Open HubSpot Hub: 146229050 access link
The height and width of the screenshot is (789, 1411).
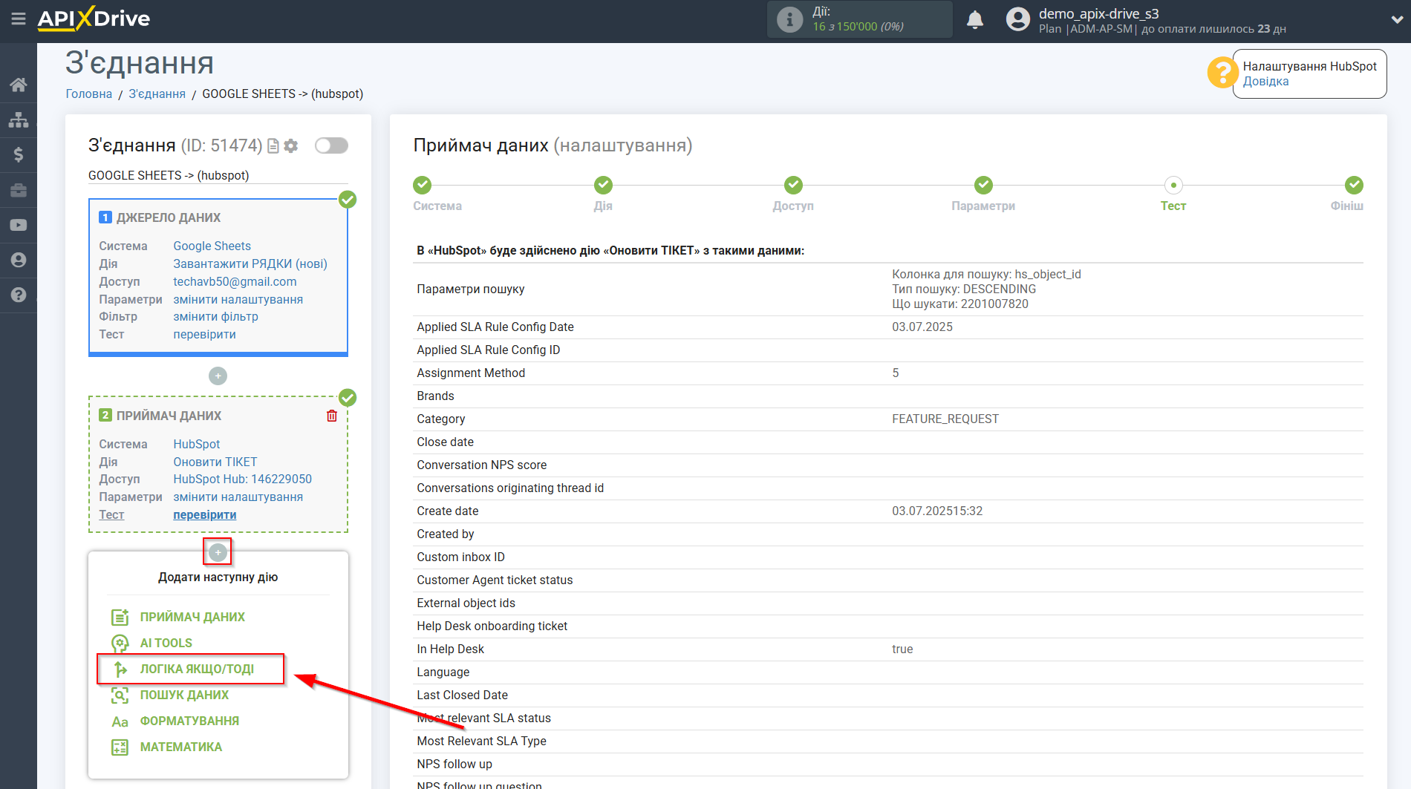242,479
